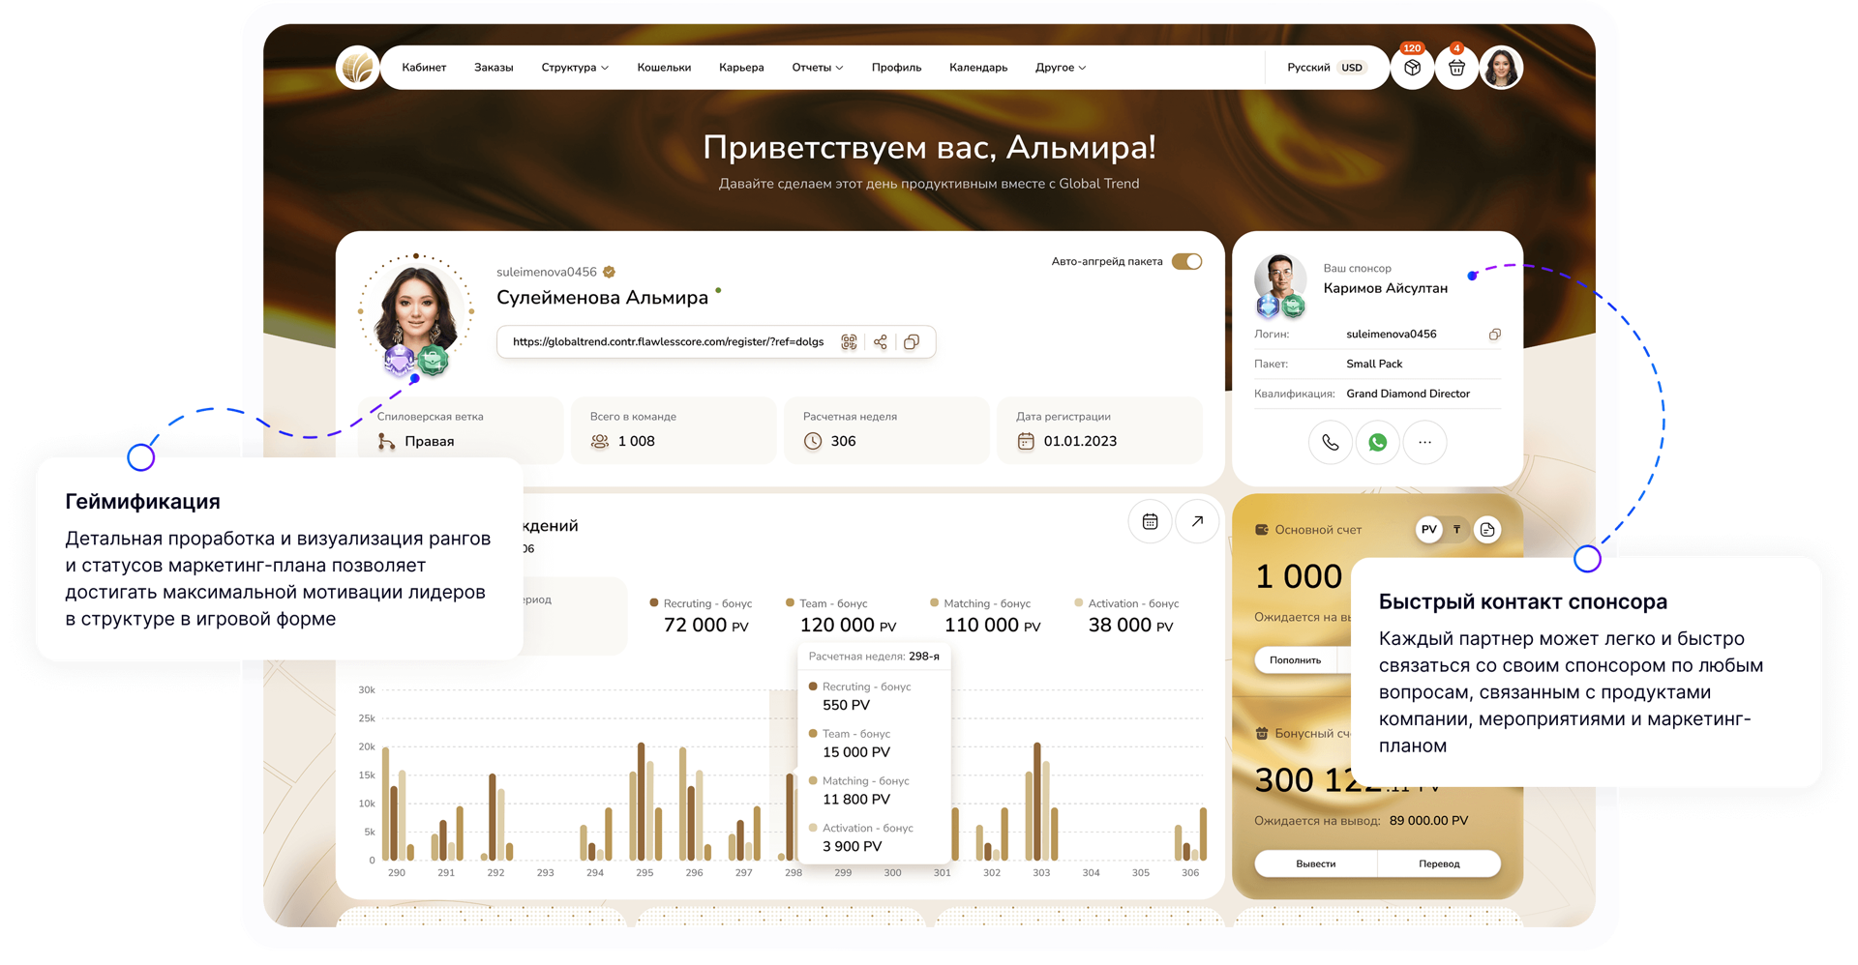The height and width of the screenshot is (965, 1858).
Task: Open the Профиль section
Action: tap(896, 68)
